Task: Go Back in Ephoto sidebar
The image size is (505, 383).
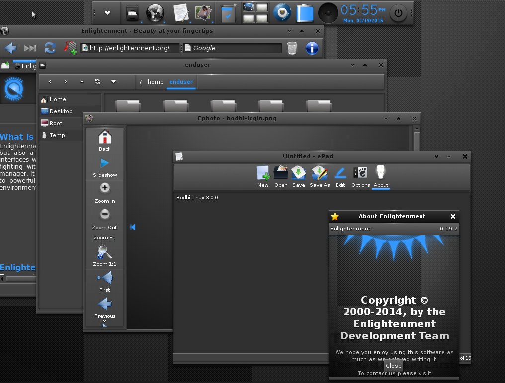Action: (105, 140)
